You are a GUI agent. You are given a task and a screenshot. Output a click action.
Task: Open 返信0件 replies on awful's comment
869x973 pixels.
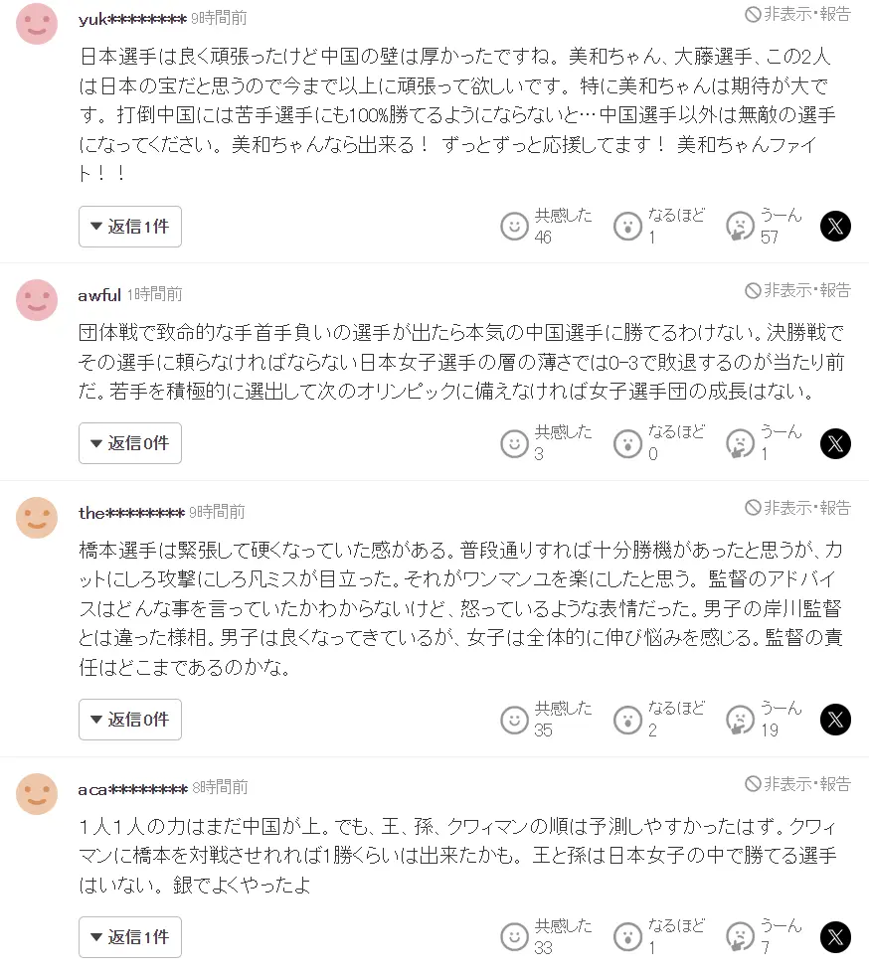tap(129, 443)
